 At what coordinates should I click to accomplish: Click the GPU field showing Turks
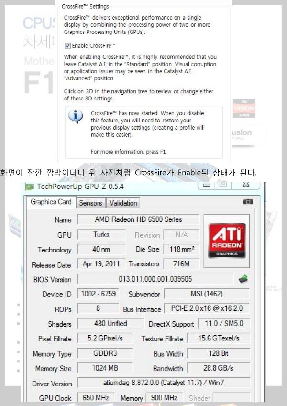101,235
